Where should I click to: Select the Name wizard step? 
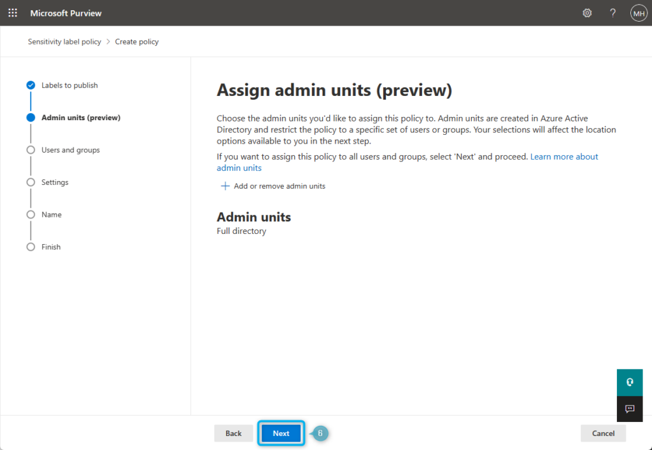[52, 214]
